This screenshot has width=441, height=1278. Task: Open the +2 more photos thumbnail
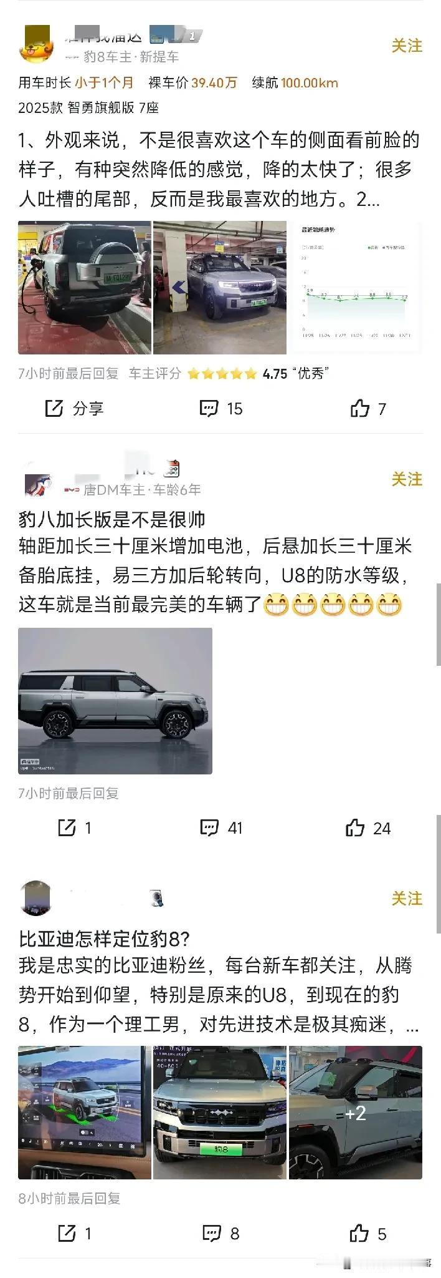coord(356,1113)
